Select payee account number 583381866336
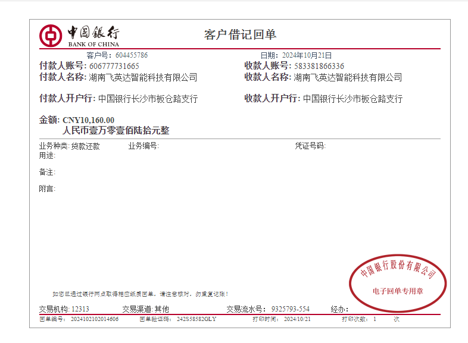This screenshot has width=468, height=343. point(319,66)
